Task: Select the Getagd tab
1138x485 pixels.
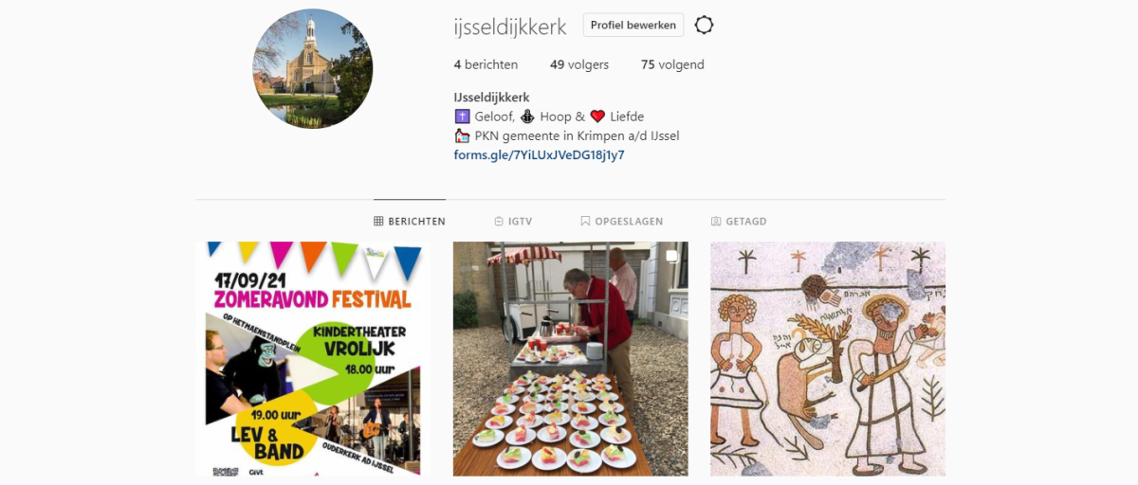Action: [x=739, y=222]
